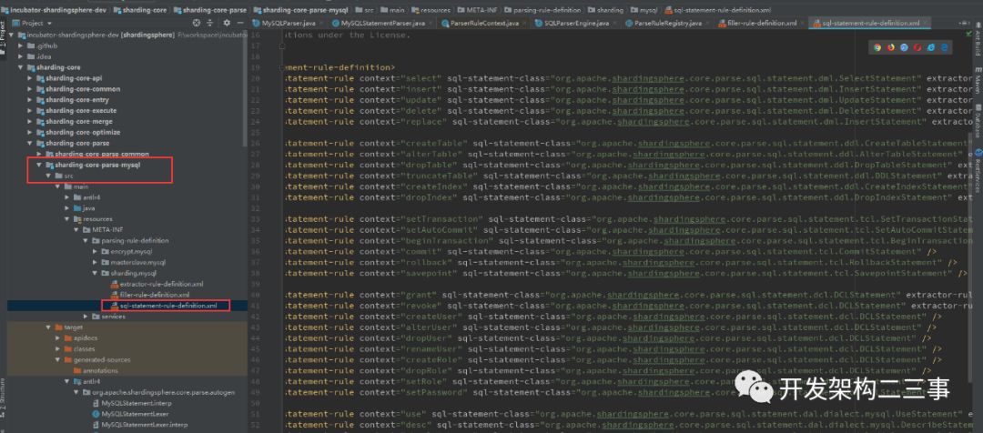Open file in Opera browser icon

917,47
